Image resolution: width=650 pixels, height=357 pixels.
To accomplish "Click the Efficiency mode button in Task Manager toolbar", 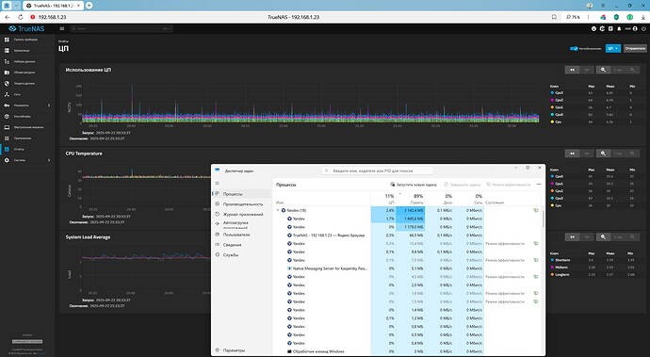I will 509,185.
